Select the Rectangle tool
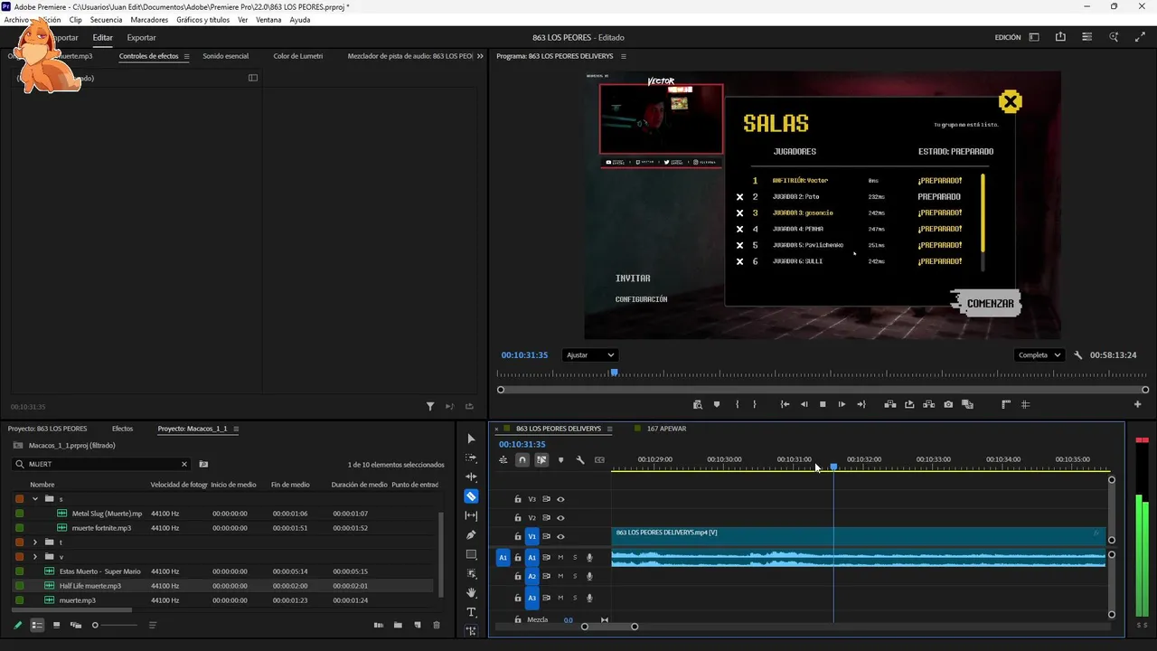Image resolution: width=1157 pixels, height=651 pixels. point(471,554)
